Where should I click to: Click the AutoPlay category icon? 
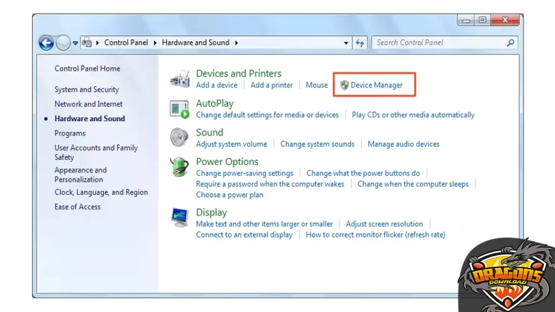(179, 109)
